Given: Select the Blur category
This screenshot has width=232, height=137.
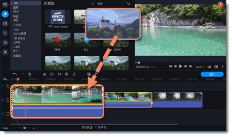Looking at the screenshot, I should [17, 30].
